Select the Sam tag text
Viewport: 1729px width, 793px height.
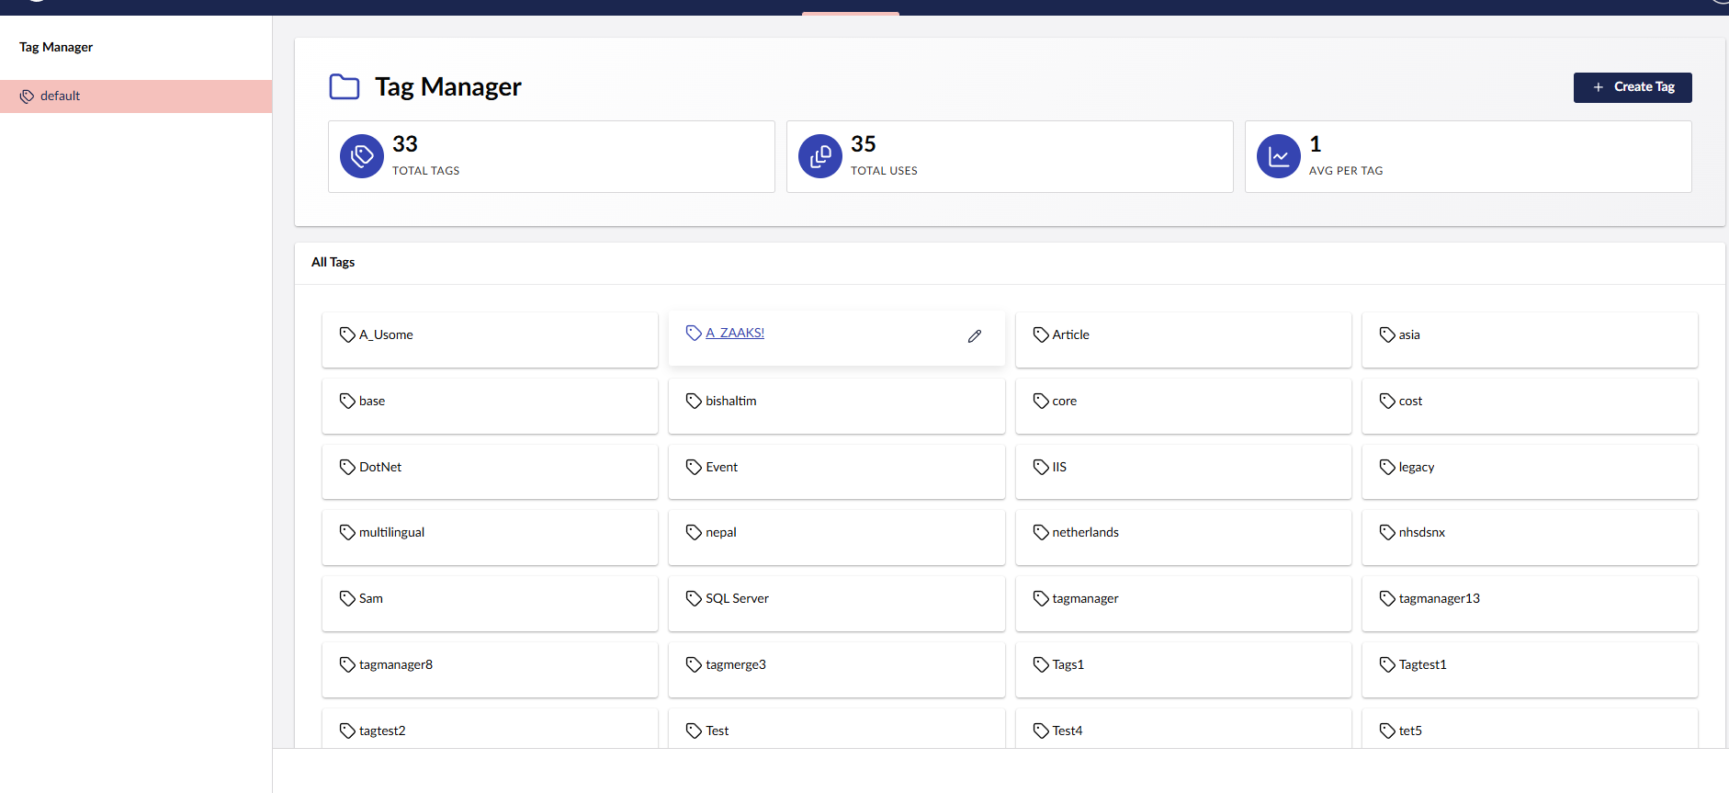(371, 598)
